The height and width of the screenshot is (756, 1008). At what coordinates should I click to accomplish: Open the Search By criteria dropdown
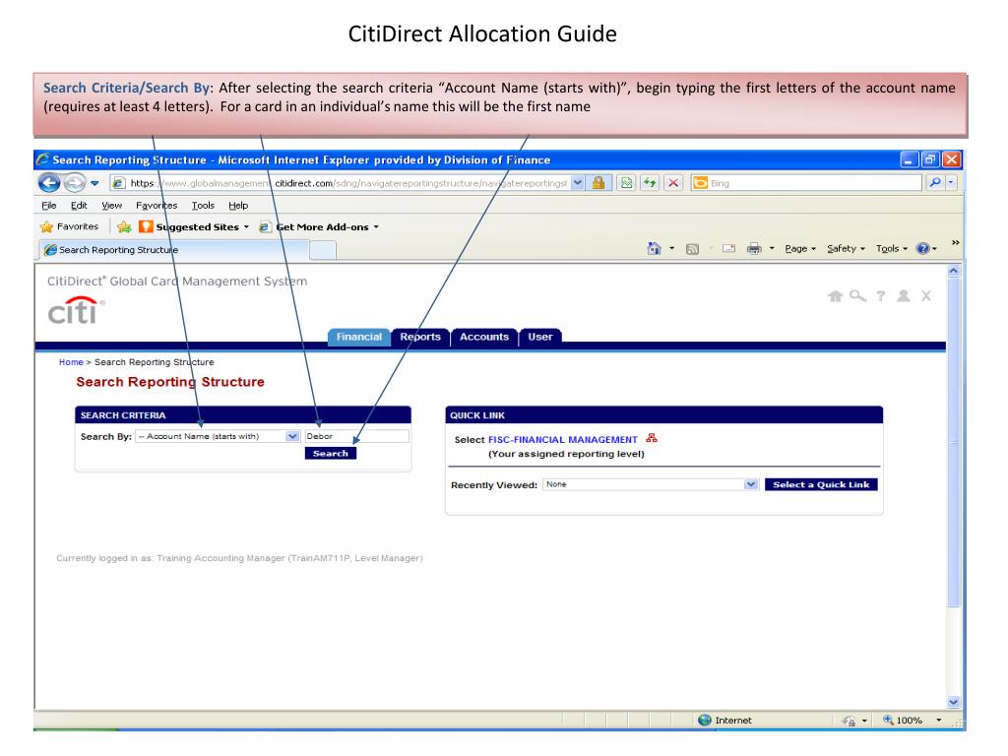tap(218, 436)
